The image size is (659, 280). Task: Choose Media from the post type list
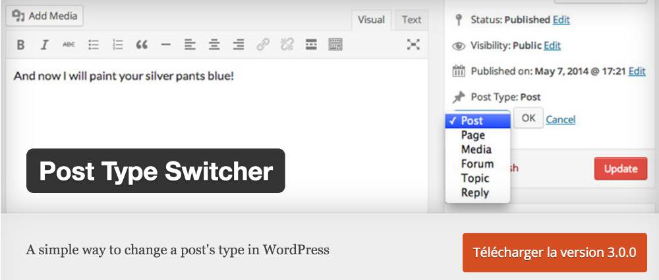click(x=478, y=150)
